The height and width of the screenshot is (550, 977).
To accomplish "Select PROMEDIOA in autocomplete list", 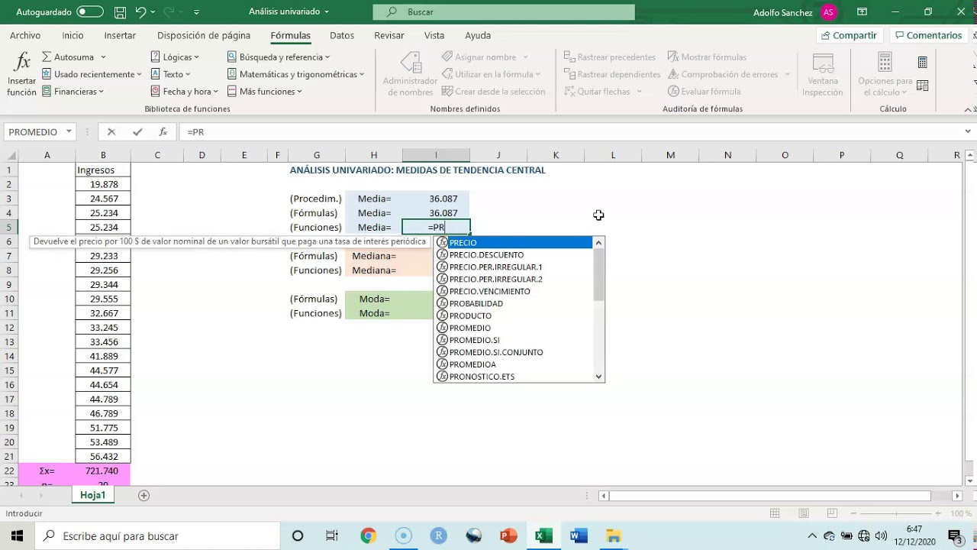I will [514, 365].
